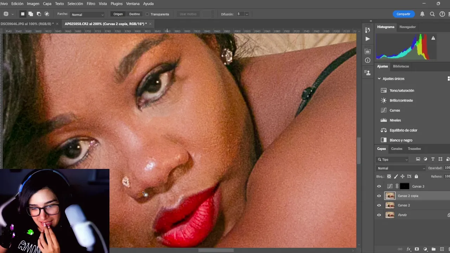Filter layers by type layers icon
Viewport: 450px width, 253px height.
pyautogui.click(x=433, y=159)
